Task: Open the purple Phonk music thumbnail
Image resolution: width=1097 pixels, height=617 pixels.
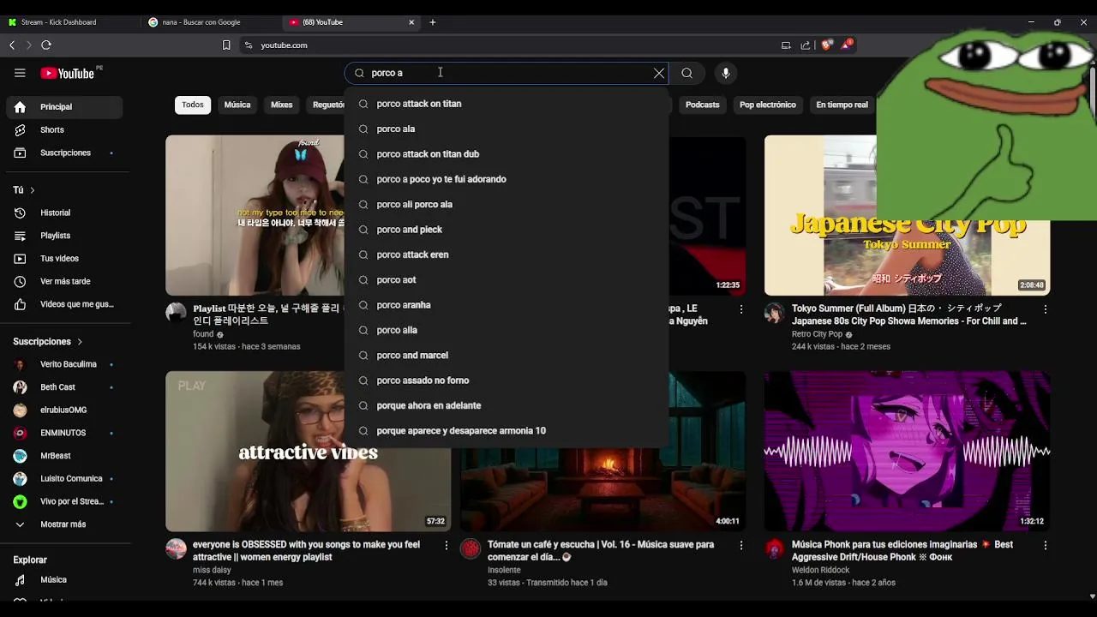Action: coord(907,452)
